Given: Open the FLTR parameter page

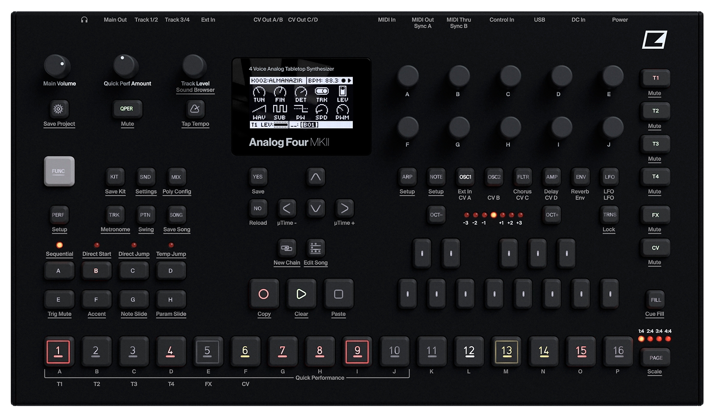Looking at the screenshot, I should [523, 177].
